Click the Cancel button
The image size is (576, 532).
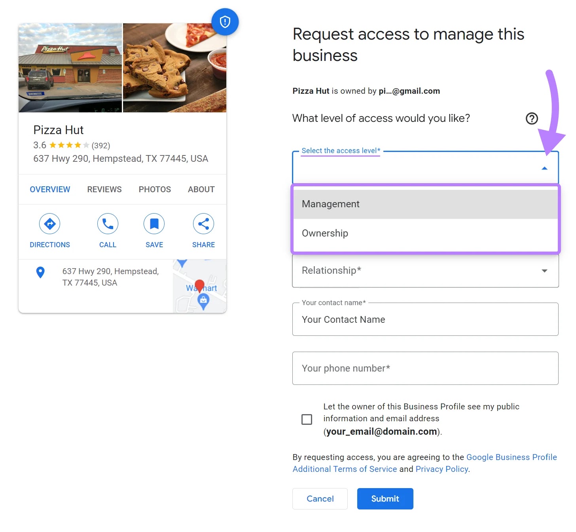[x=320, y=499]
